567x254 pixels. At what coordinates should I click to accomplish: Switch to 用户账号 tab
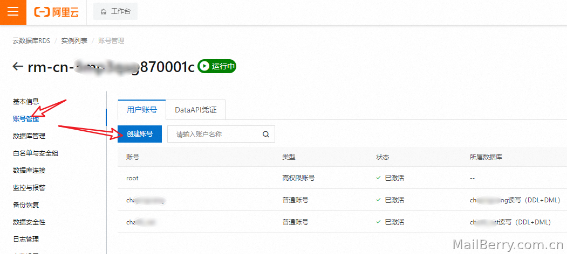point(142,110)
